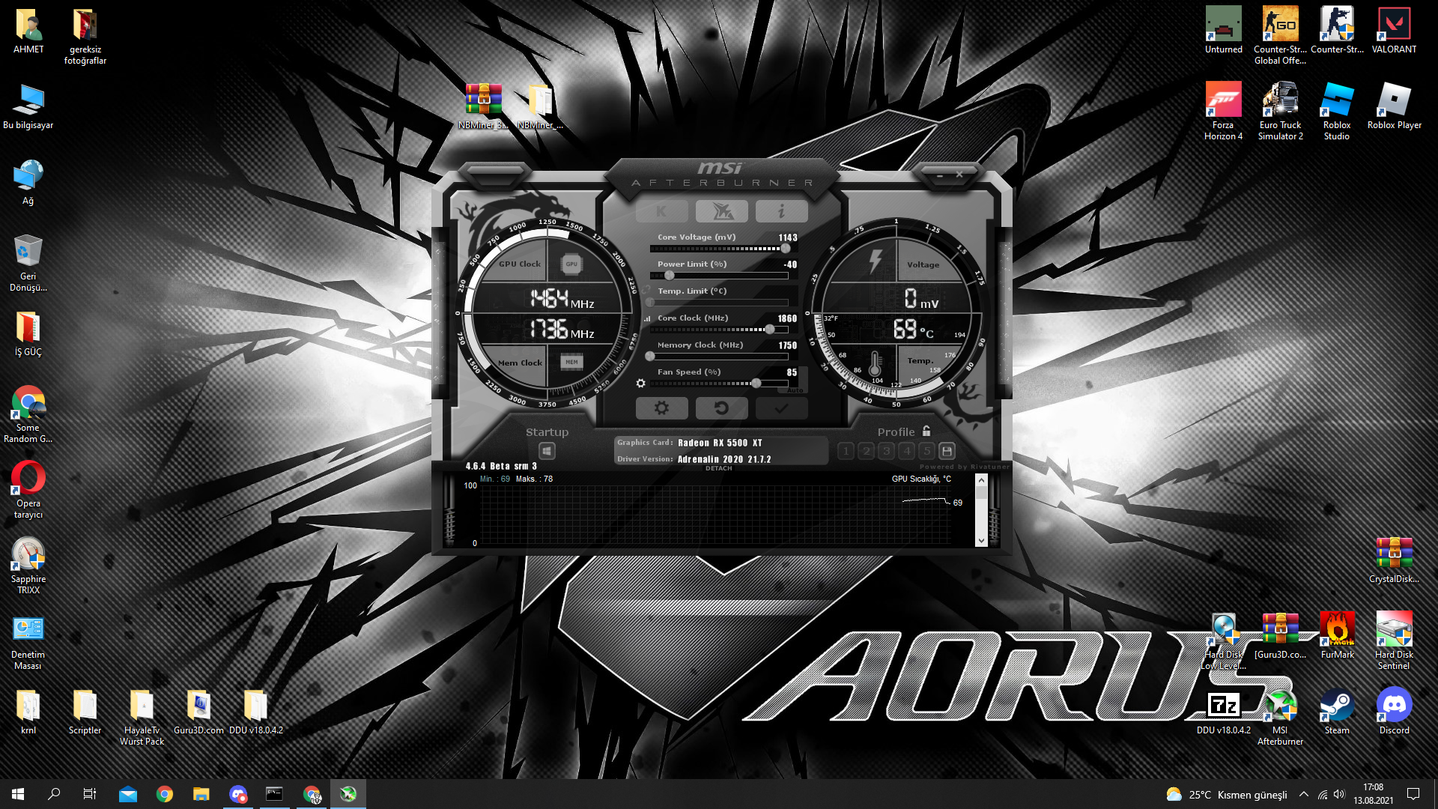Screen dimensions: 1438x809
Task: Select the İŞ GÜÇ folder icon
Action: (28, 333)
